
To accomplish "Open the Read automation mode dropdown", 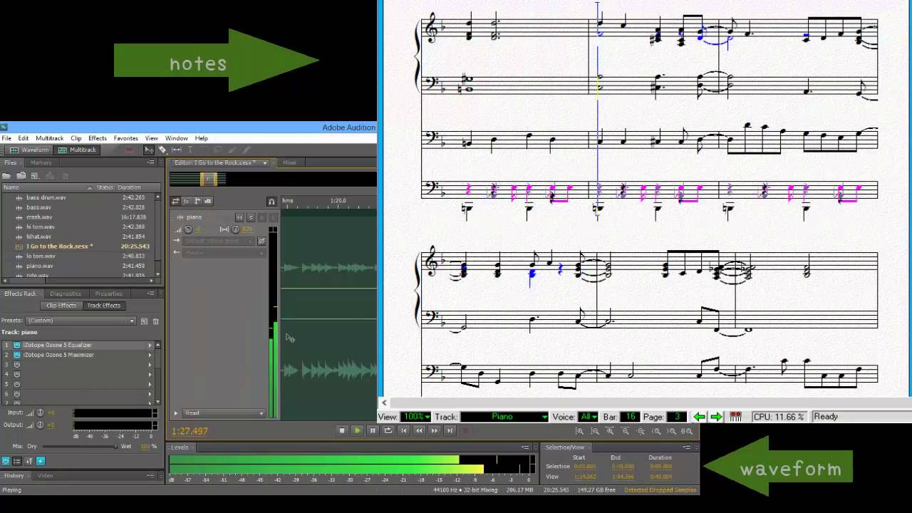I will 224,413.
